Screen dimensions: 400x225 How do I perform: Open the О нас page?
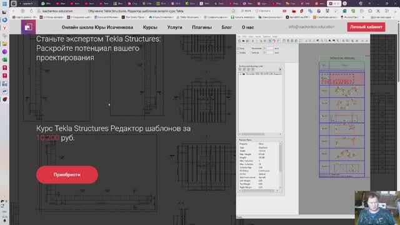pos(247,27)
